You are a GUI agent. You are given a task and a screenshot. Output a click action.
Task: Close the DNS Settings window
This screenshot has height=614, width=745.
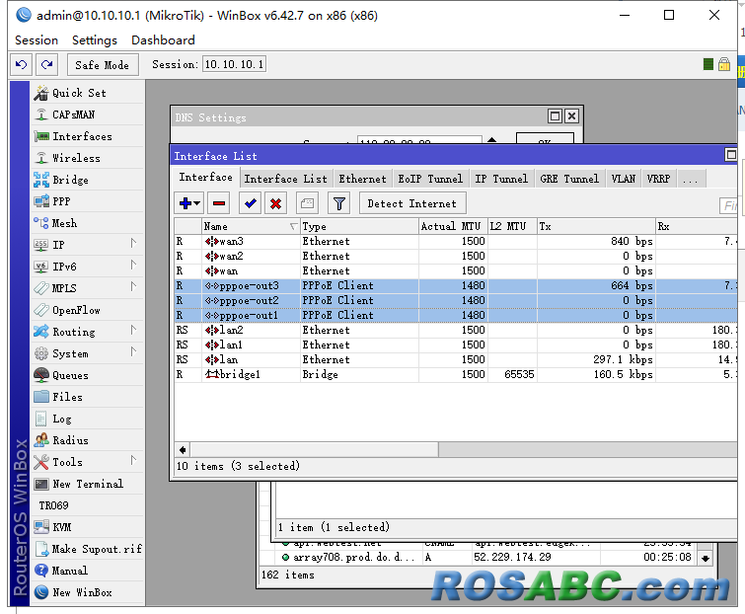tap(571, 115)
